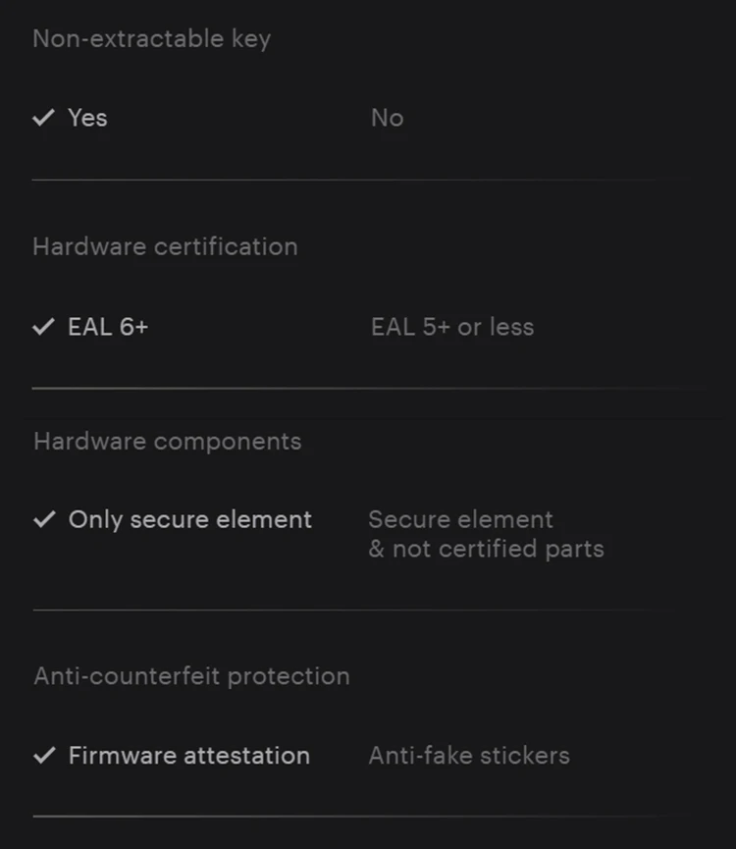Click the EAL 6+ label
Image resolution: width=736 pixels, height=849 pixels.
[108, 327]
